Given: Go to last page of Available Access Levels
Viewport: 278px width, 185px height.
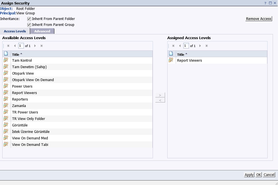Looking at the screenshot, I should [x=42, y=46].
